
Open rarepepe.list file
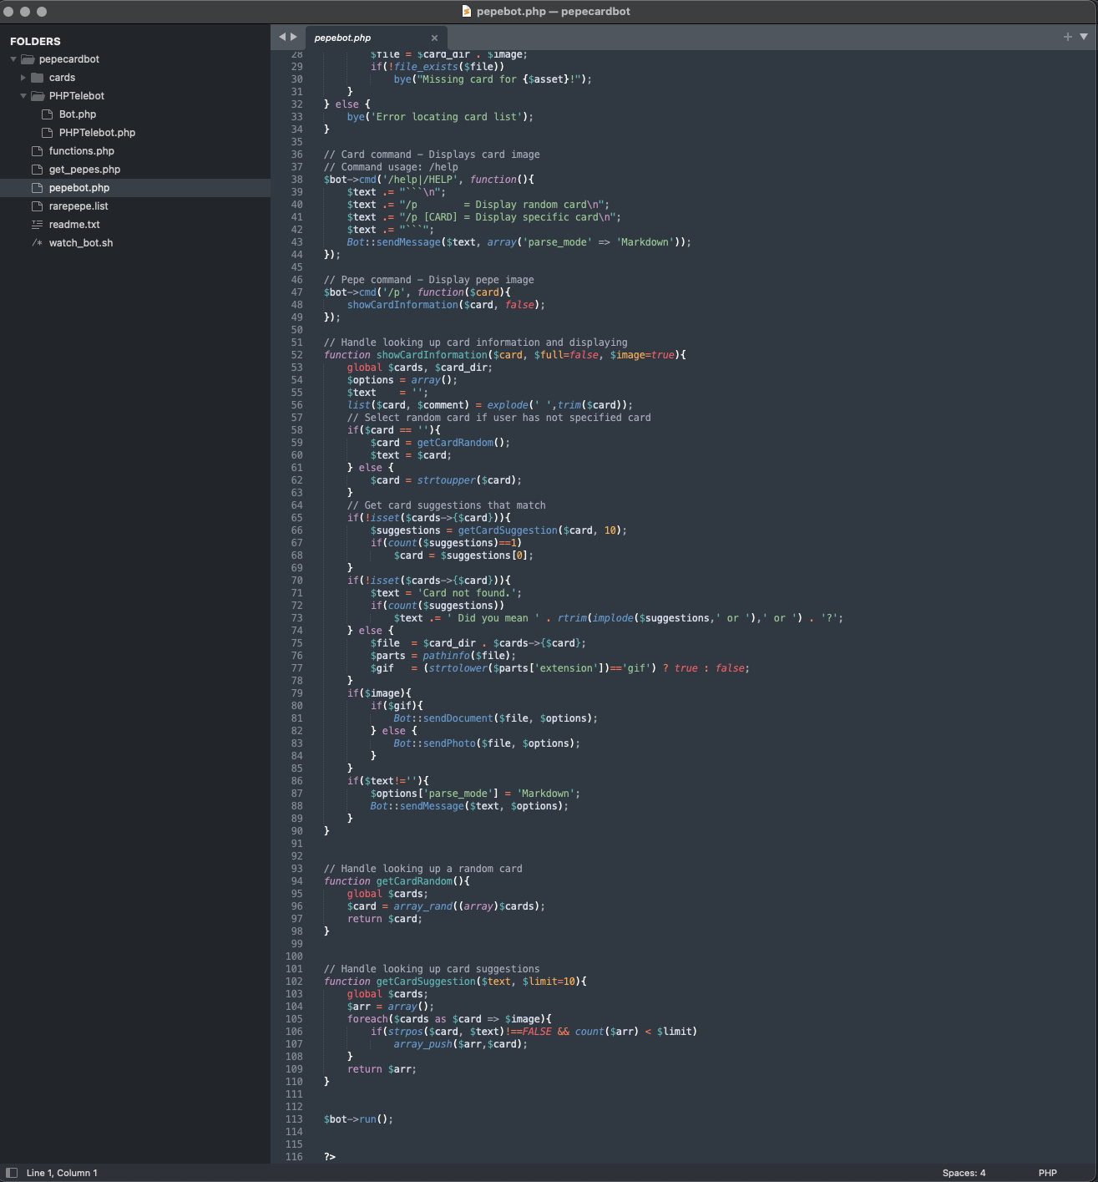tap(78, 206)
